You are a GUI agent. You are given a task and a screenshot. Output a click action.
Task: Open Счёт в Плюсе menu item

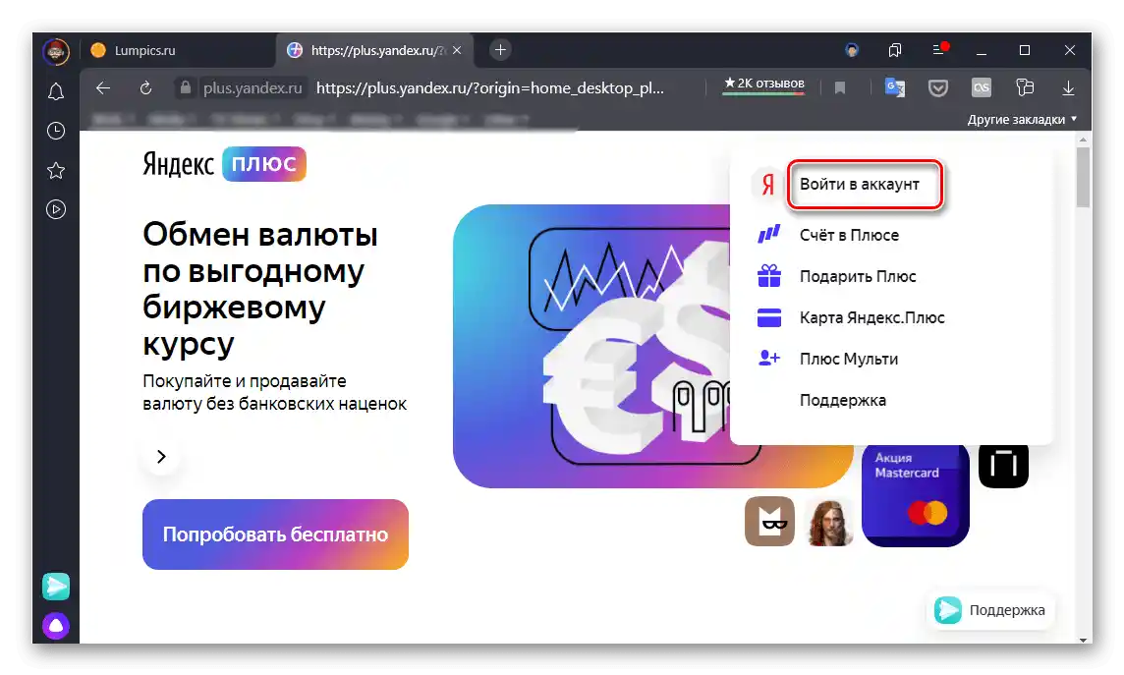point(849,235)
